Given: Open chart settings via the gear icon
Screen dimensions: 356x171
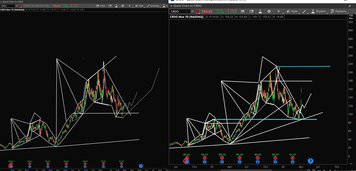Looking at the screenshot, I should click(269, 11).
